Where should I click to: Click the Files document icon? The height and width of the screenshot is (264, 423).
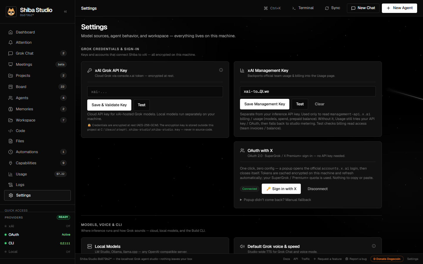[11, 141]
